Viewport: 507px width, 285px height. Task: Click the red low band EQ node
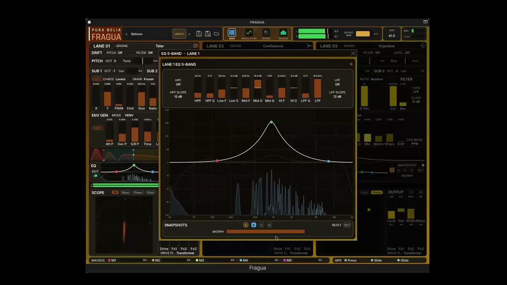pos(217,161)
